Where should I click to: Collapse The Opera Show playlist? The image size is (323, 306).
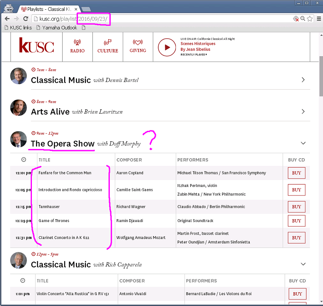click(x=303, y=143)
